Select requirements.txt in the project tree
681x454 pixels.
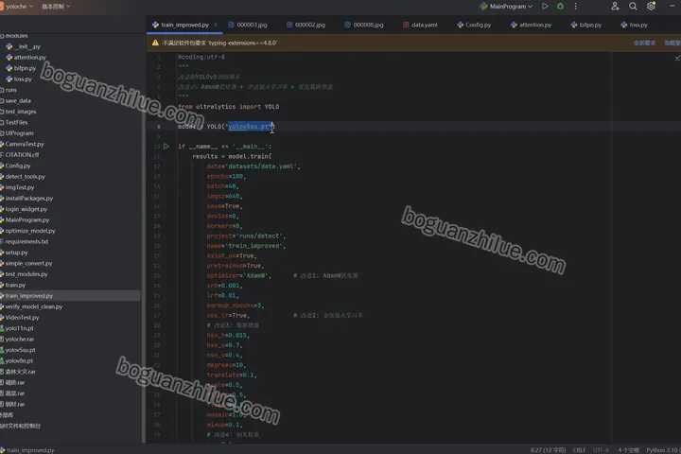click(25, 242)
